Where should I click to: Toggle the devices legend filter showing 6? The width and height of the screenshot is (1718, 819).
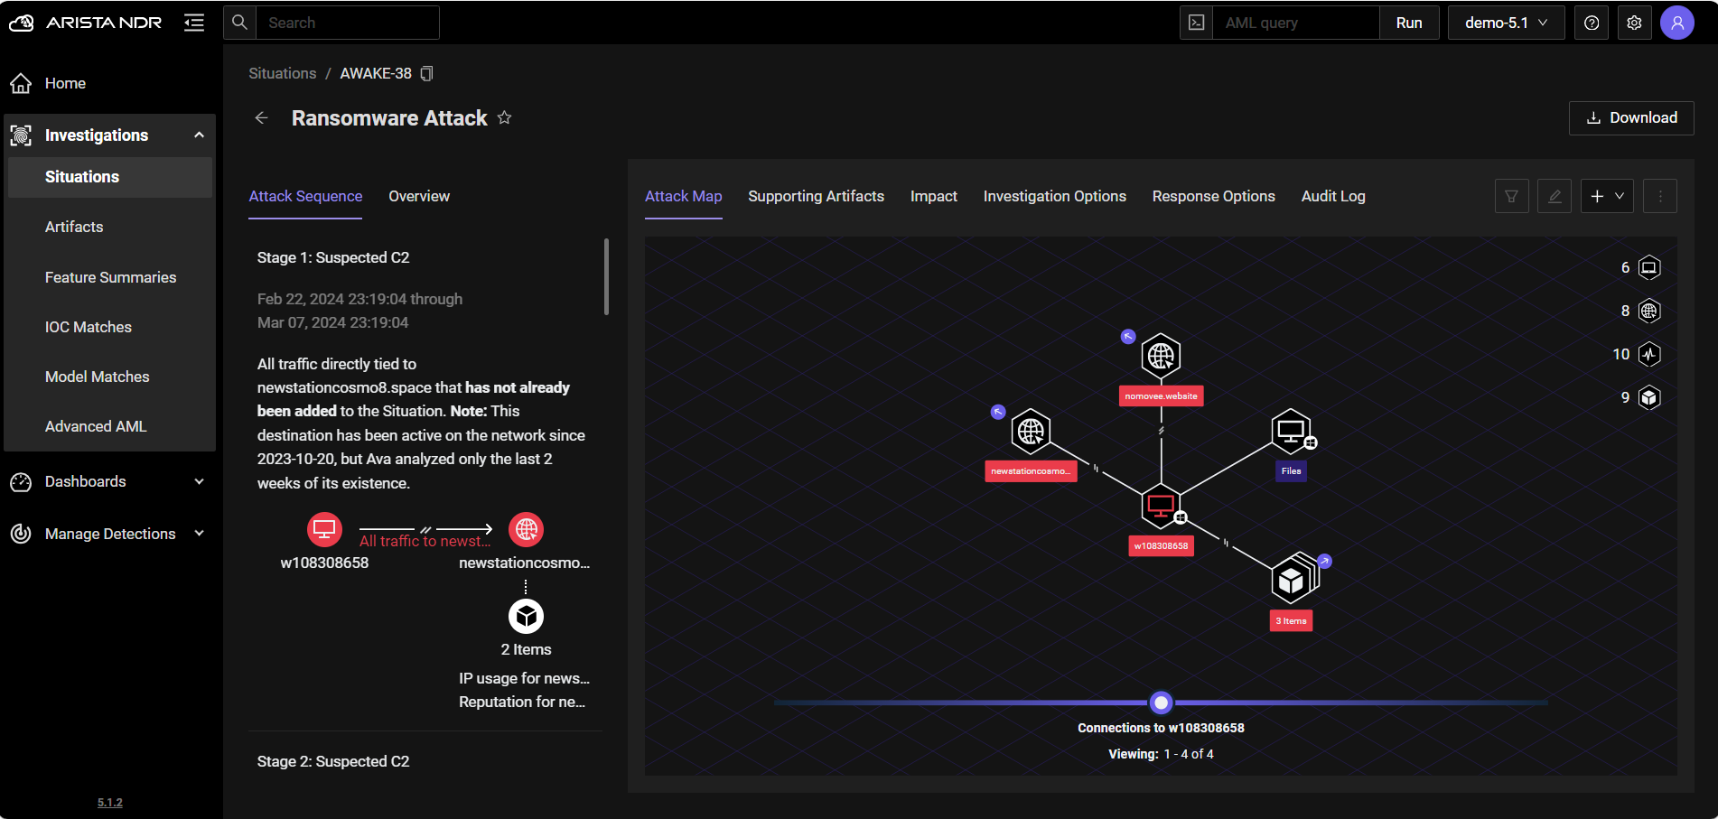1649,267
